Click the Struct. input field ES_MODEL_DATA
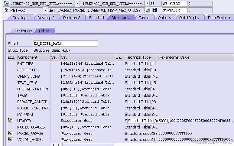Image resolution: width=234 pixels, height=146 pixels. pos(65,44)
